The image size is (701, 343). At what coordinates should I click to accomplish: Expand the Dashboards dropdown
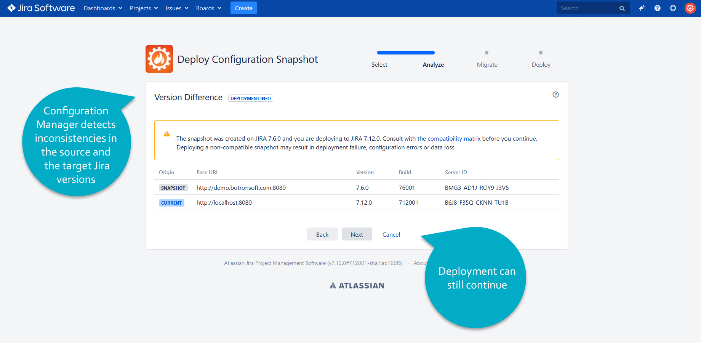coord(103,8)
